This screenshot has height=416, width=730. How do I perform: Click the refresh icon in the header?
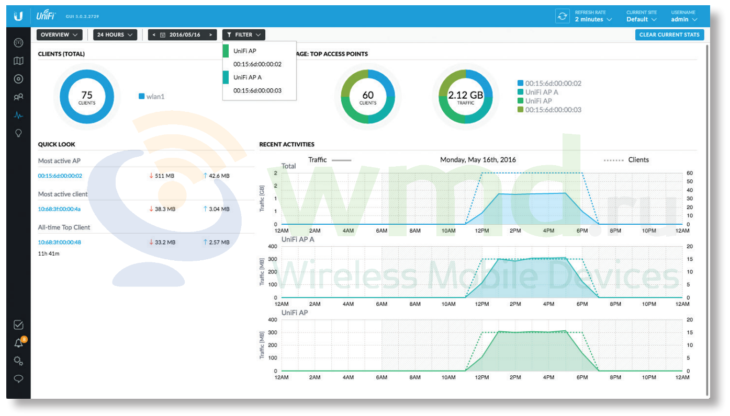[x=563, y=16]
